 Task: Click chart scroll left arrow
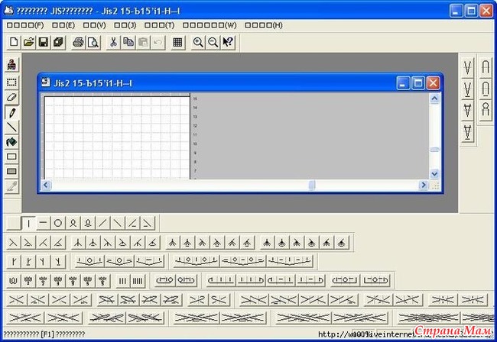pos(46,185)
